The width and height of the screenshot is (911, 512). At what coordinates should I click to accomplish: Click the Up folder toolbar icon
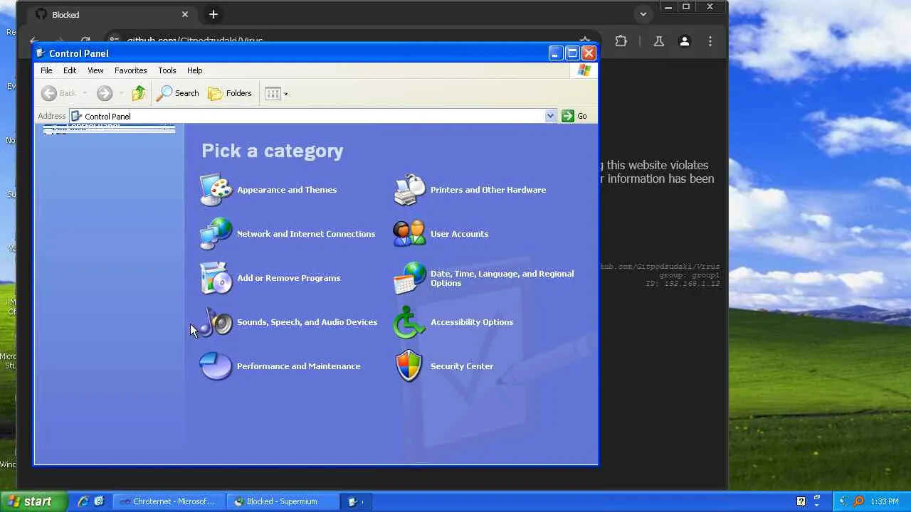click(139, 93)
